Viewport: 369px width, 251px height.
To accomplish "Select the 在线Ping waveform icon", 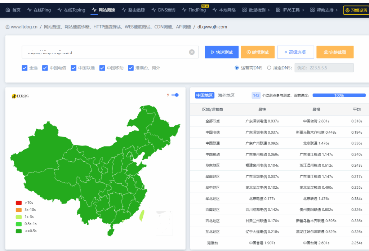I will coord(28,10).
